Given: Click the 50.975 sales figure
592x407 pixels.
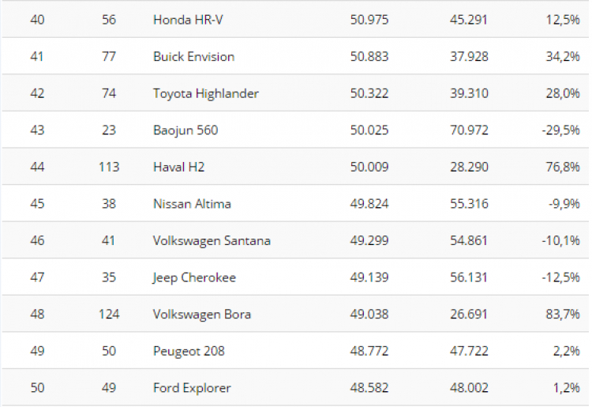Looking at the screenshot, I should [369, 20].
